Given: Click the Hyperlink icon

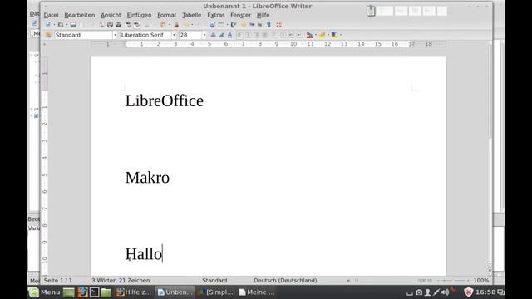Looking at the screenshot, I should pos(213,25).
